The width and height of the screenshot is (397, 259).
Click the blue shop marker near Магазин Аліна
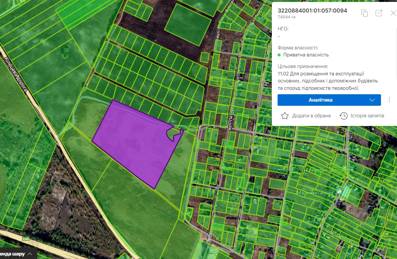339,191
